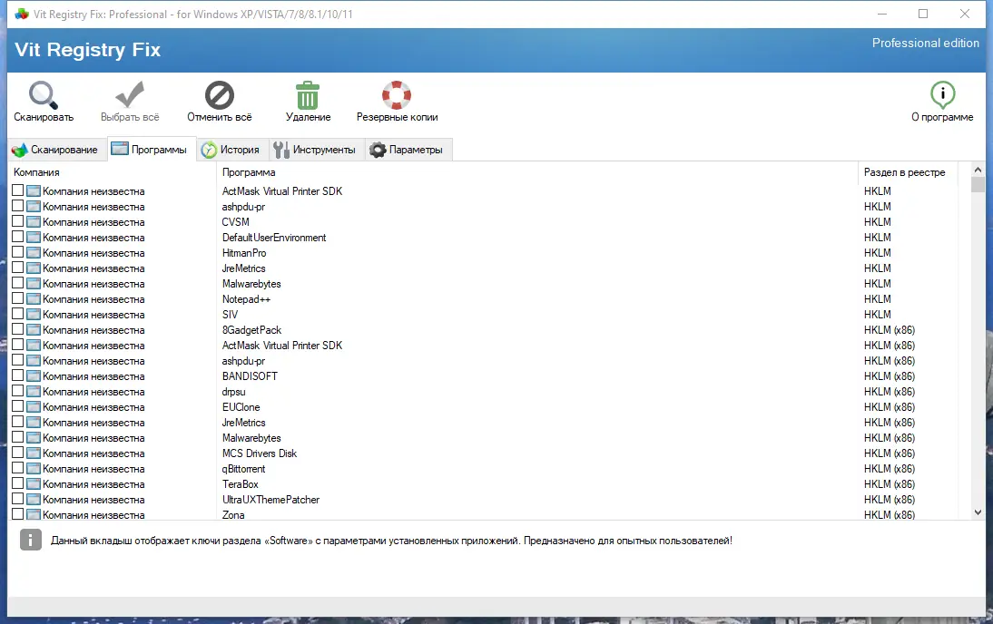The image size is (993, 624).
Task: Select the drpsu program entry
Action: [233, 392]
